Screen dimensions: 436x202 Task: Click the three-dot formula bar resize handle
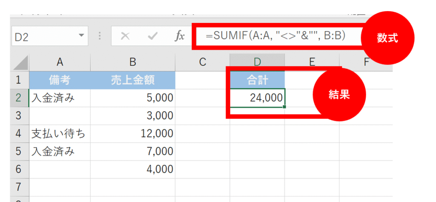pos(100,37)
